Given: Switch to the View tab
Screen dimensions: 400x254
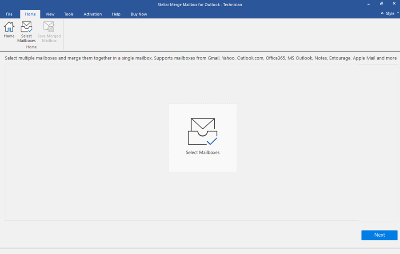Looking at the screenshot, I should tap(50, 14).
